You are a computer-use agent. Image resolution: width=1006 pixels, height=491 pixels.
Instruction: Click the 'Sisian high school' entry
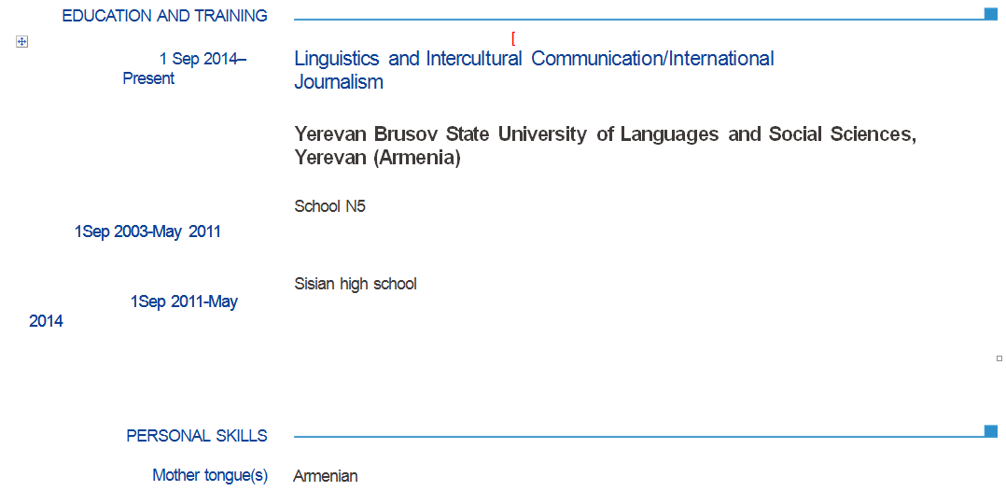coord(355,284)
